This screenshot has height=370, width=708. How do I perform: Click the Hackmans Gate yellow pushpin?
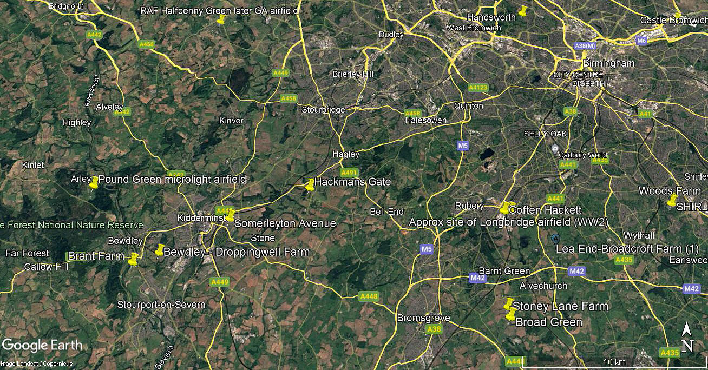[310, 184]
